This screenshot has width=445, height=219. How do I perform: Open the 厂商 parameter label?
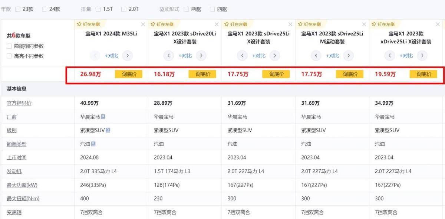(x=11, y=117)
